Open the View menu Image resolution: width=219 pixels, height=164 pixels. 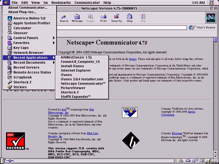tap(36, 3)
